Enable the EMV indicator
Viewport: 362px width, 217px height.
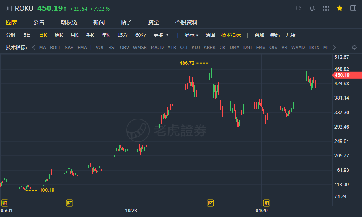pos(261,48)
